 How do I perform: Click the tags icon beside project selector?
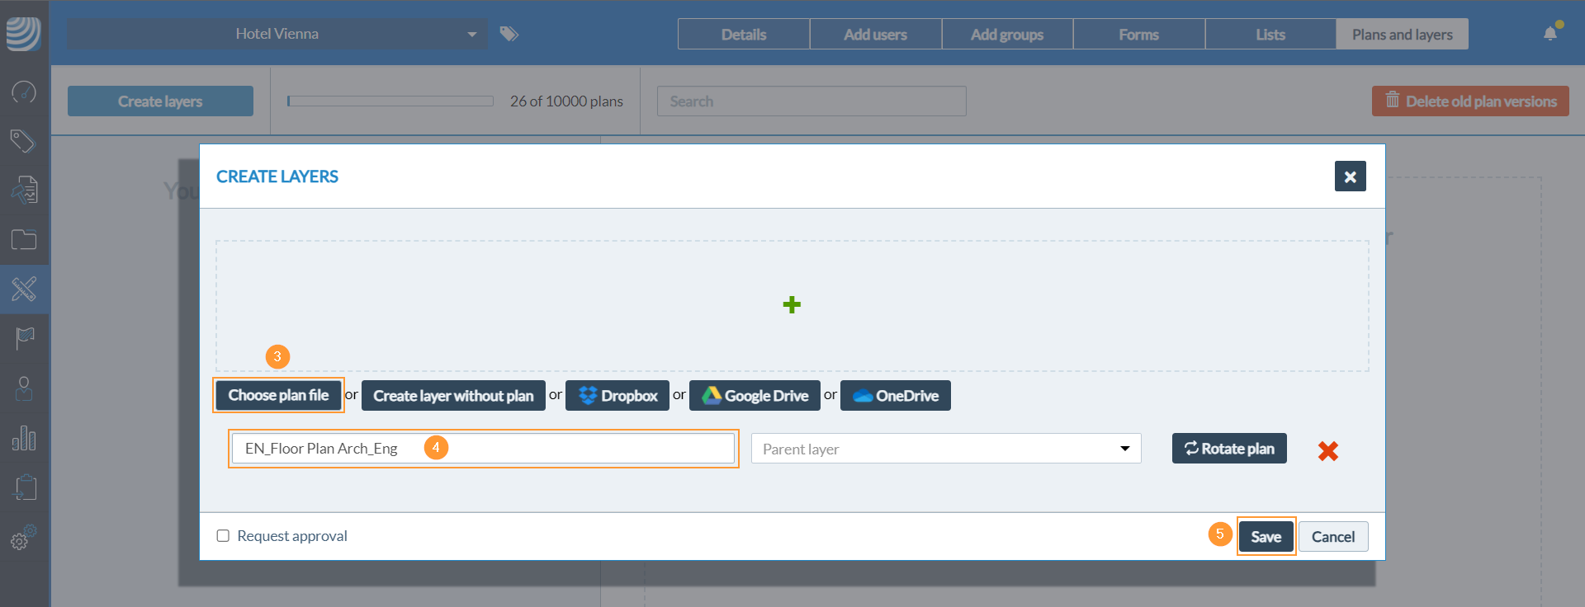click(x=509, y=34)
